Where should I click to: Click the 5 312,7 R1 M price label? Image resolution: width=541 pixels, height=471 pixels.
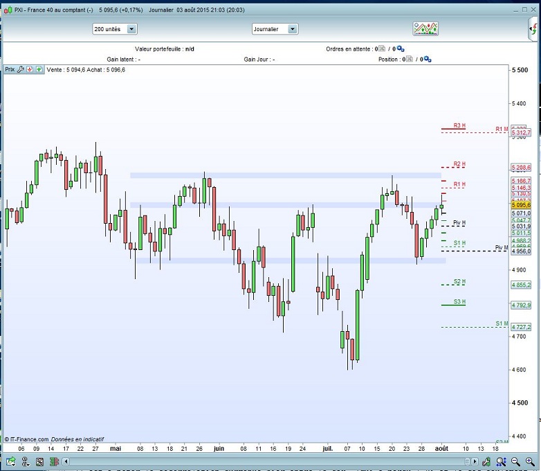tap(521, 133)
